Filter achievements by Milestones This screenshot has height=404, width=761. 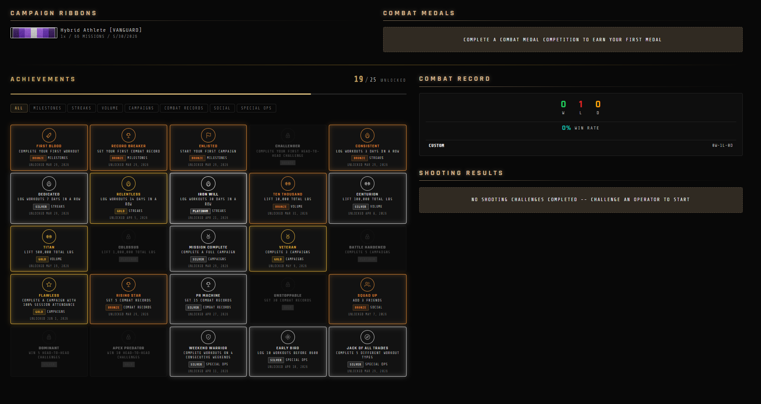coord(47,108)
